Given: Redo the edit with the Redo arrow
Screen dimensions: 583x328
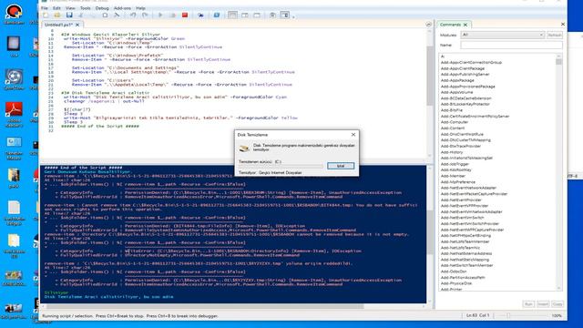Looking at the screenshot, I should click(x=145, y=15).
